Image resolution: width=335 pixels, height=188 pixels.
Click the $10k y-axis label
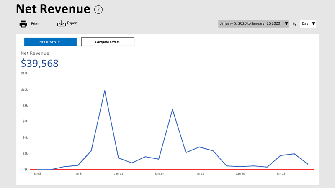25,89
